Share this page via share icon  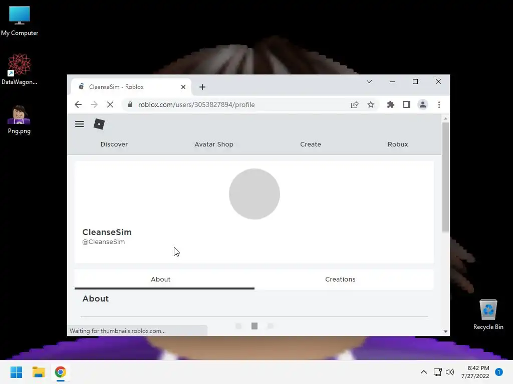pyautogui.click(x=355, y=104)
